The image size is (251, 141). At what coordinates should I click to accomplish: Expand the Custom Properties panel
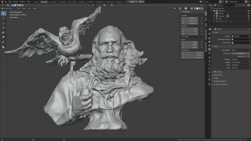coord(221,84)
